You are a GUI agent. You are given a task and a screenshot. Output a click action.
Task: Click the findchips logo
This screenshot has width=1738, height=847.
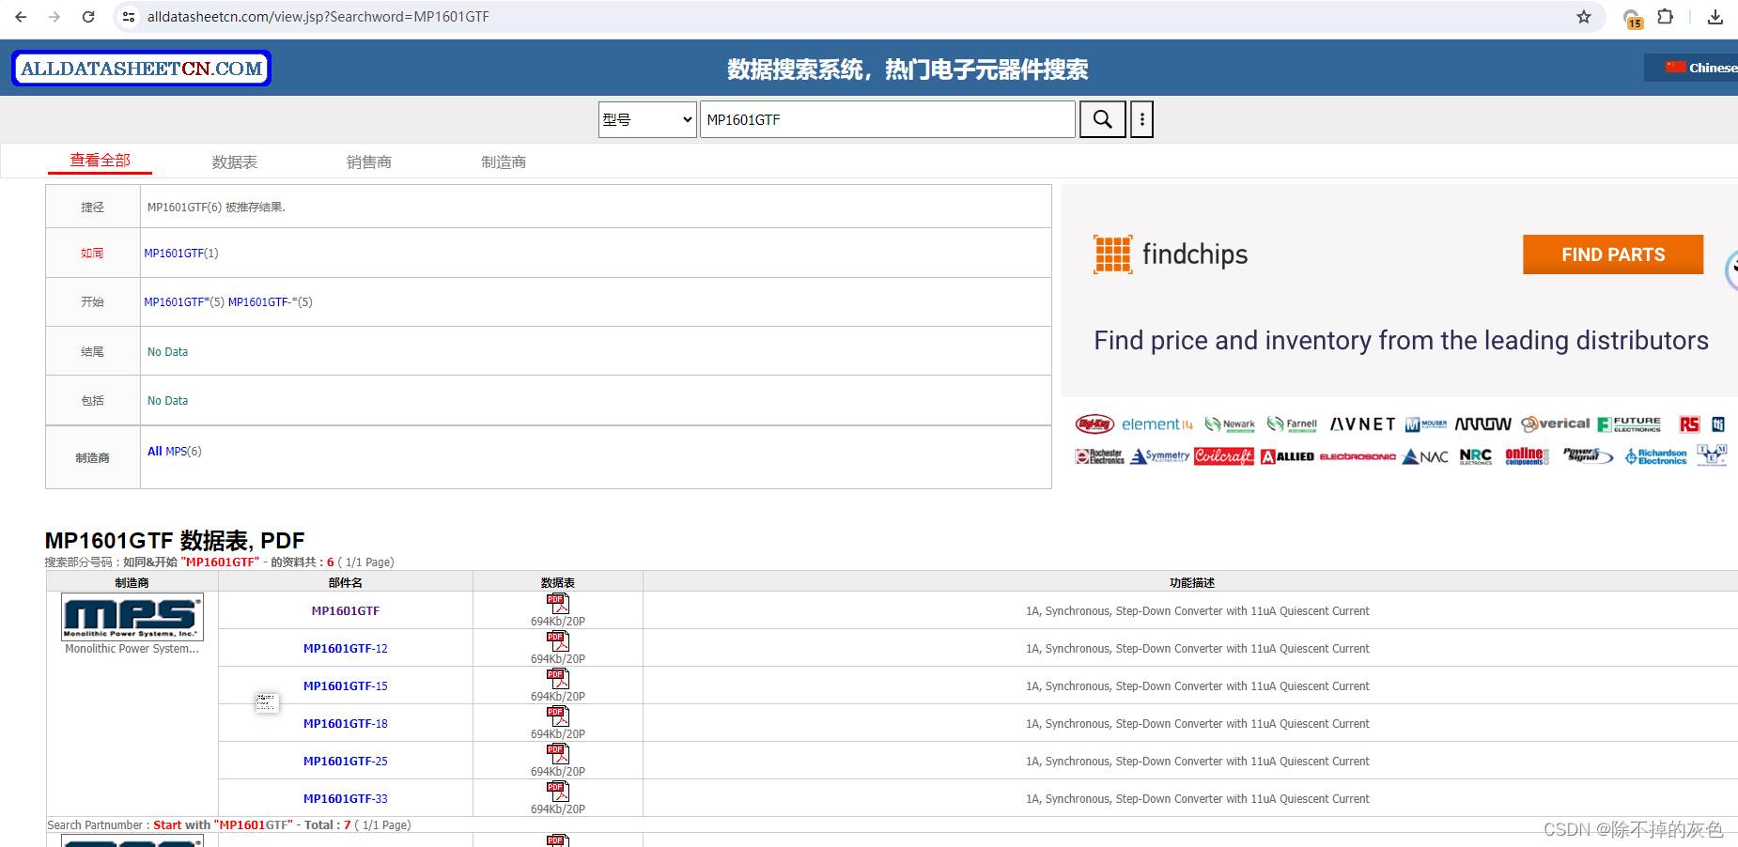point(1171,254)
